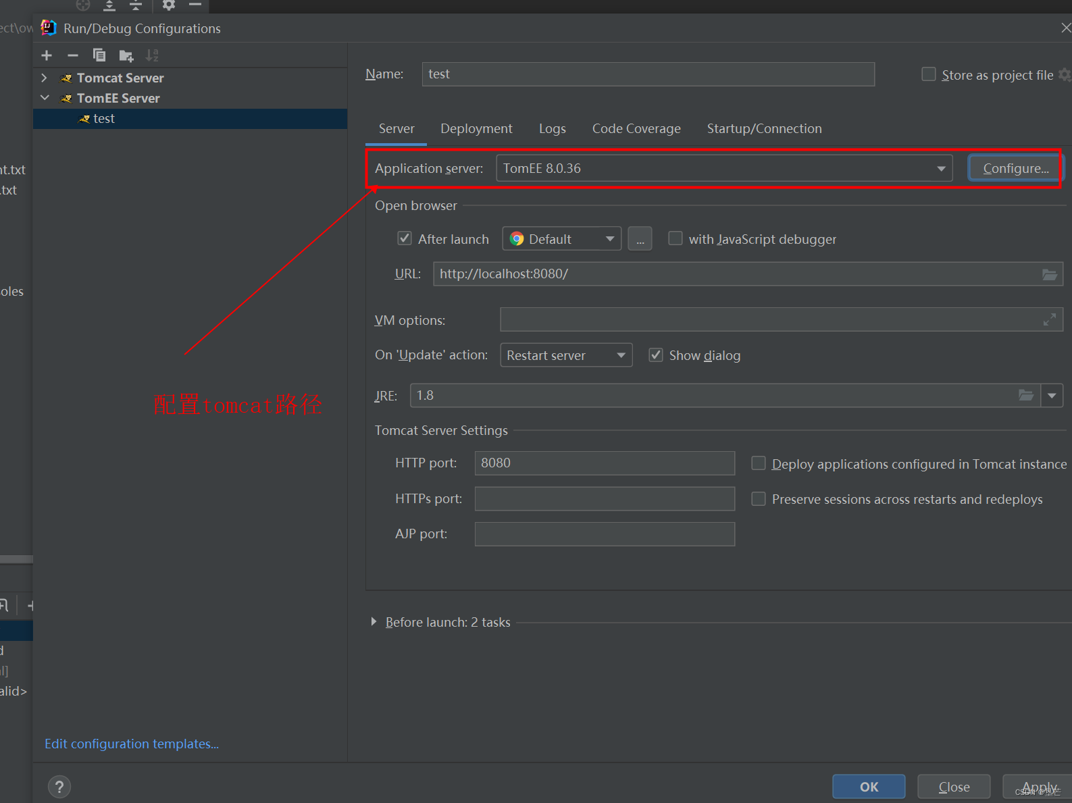Click the Close button

click(954, 787)
